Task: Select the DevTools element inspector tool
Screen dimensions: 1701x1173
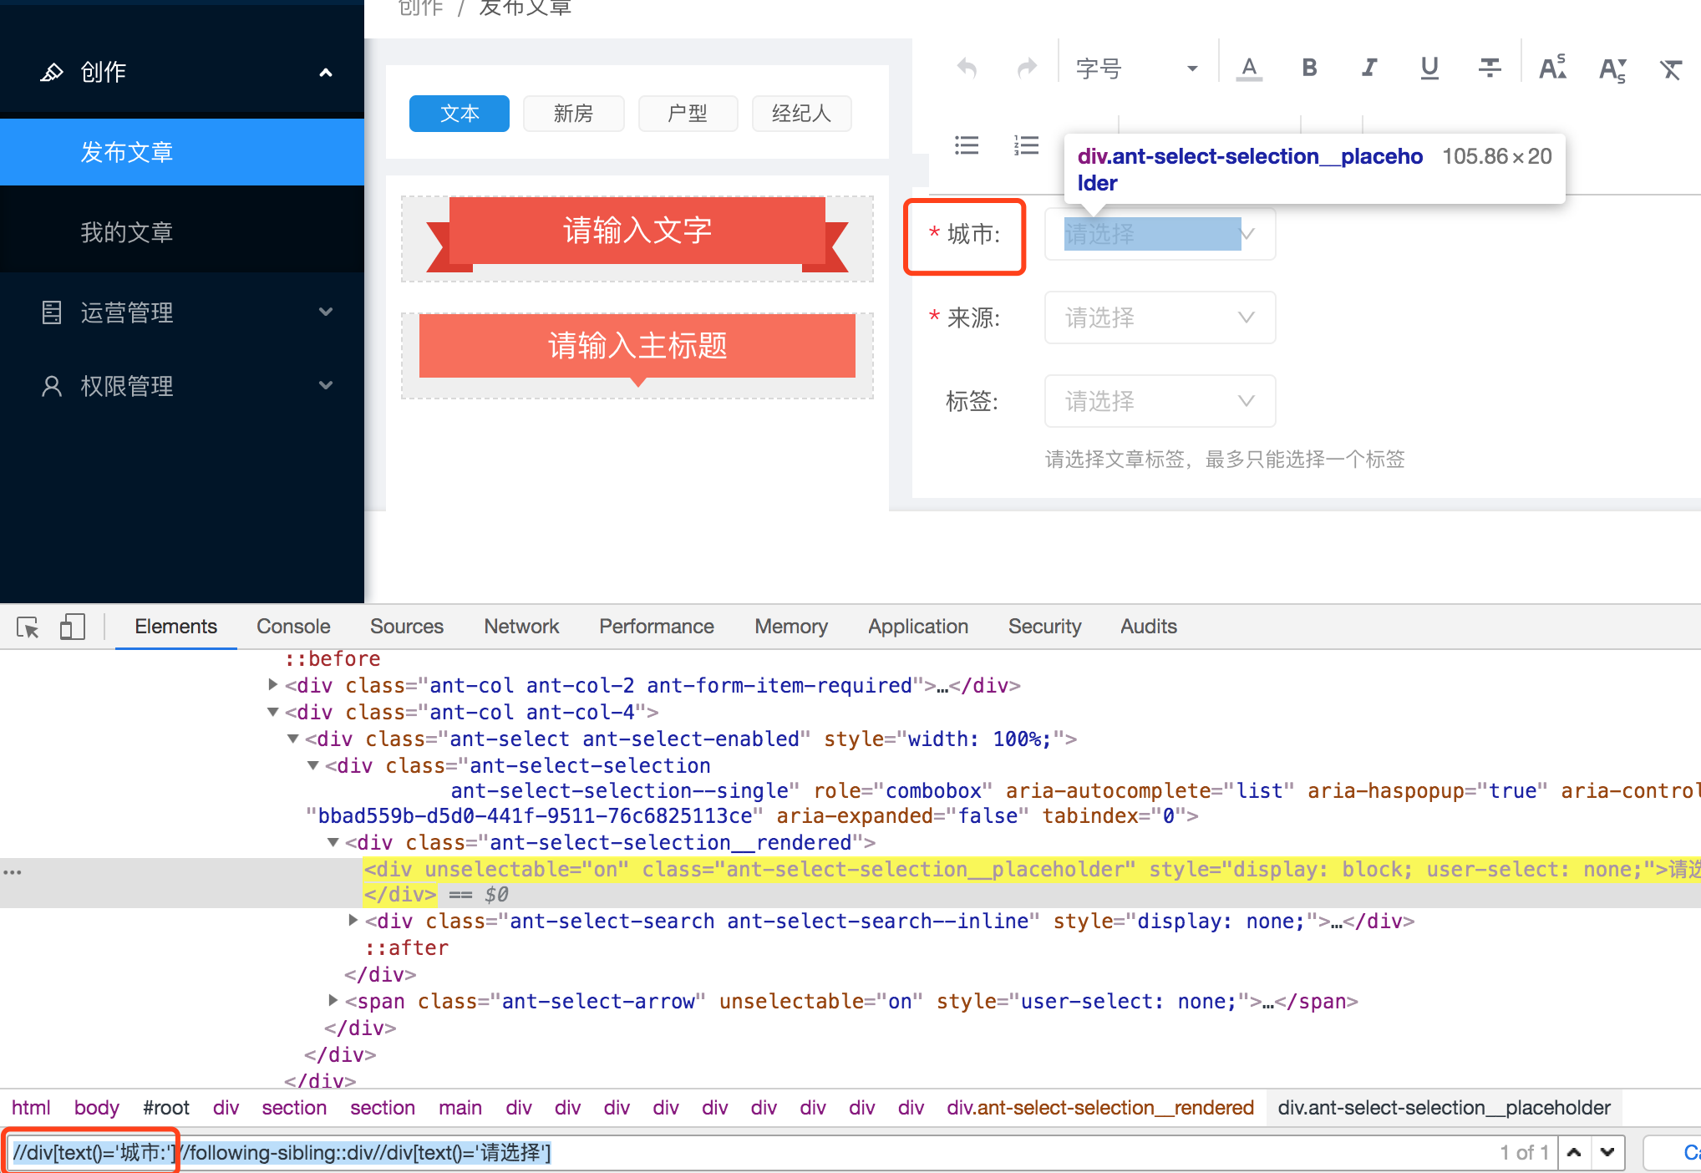Action: click(28, 627)
